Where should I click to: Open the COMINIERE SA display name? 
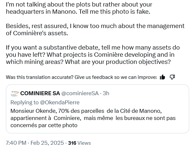tap(40, 93)
